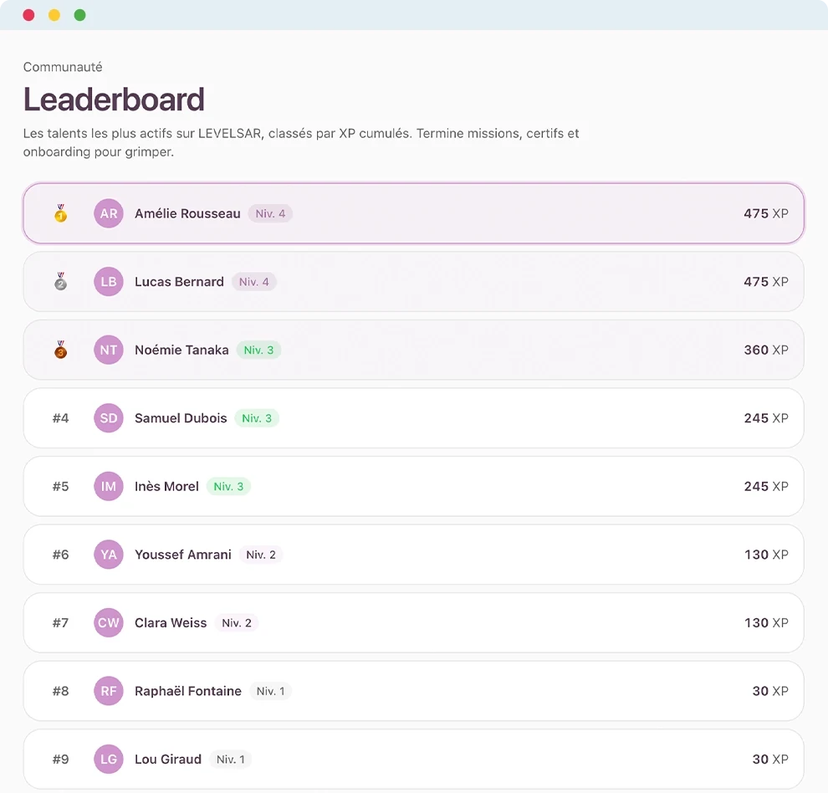Image resolution: width=828 pixels, height=793 pixels.
Task: Select the name Amélie Rousseau
Action: coord(187,213)
